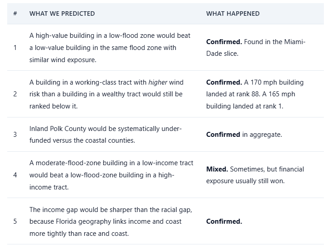Click the WHAT HAPPENED column header
This screenshot has width=332, height=248.
click(233, 14)
